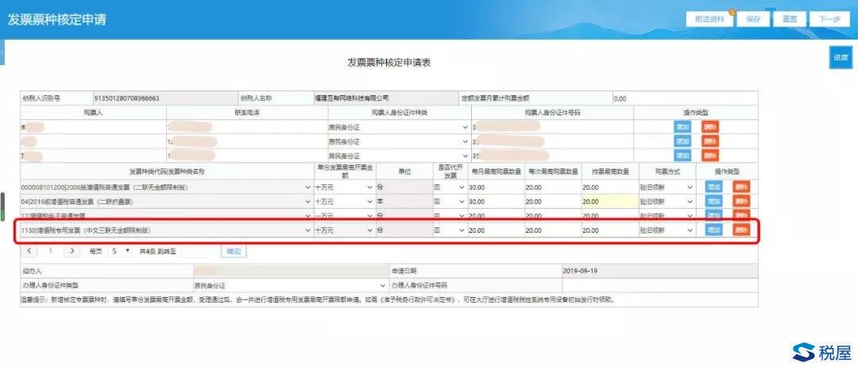Screen dimensions: 858x367
Task: Open 附送资料 at the top bar
Action: click(x=709, y=20)
